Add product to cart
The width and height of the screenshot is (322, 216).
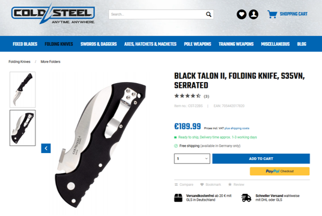pyautogui.click(x=261, y=159)
